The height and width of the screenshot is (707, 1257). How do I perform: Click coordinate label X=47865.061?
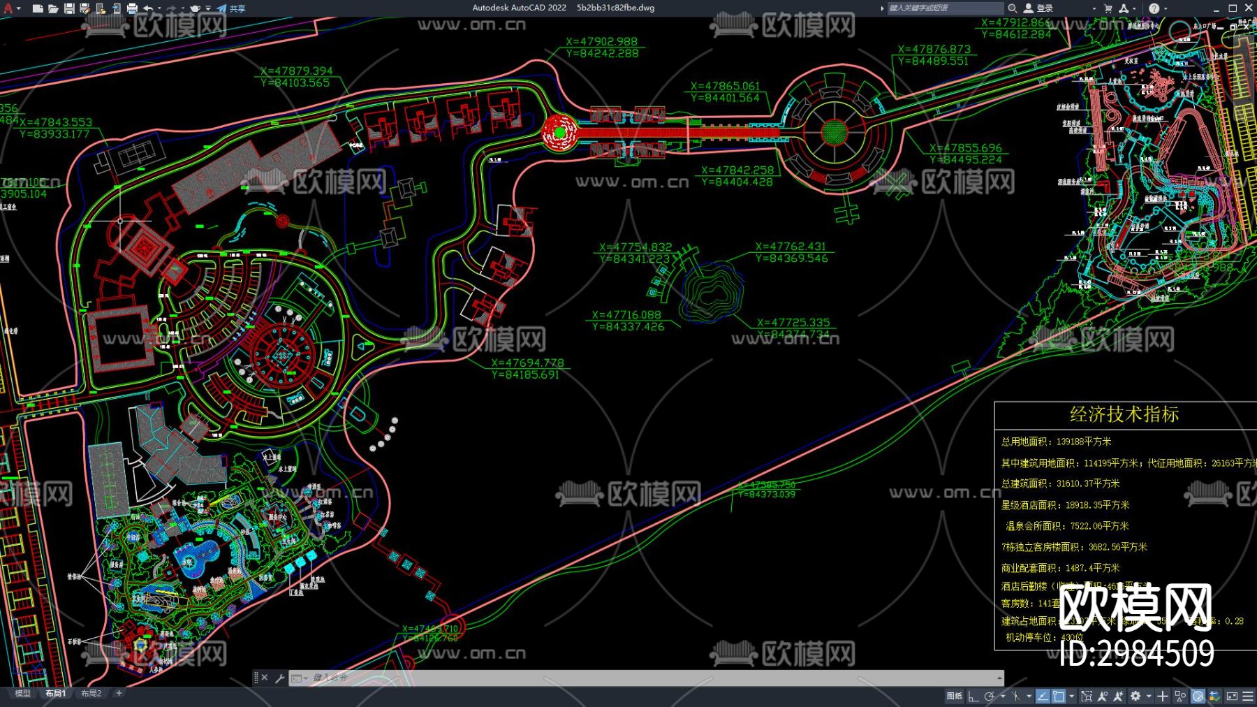tap(725, 87)
